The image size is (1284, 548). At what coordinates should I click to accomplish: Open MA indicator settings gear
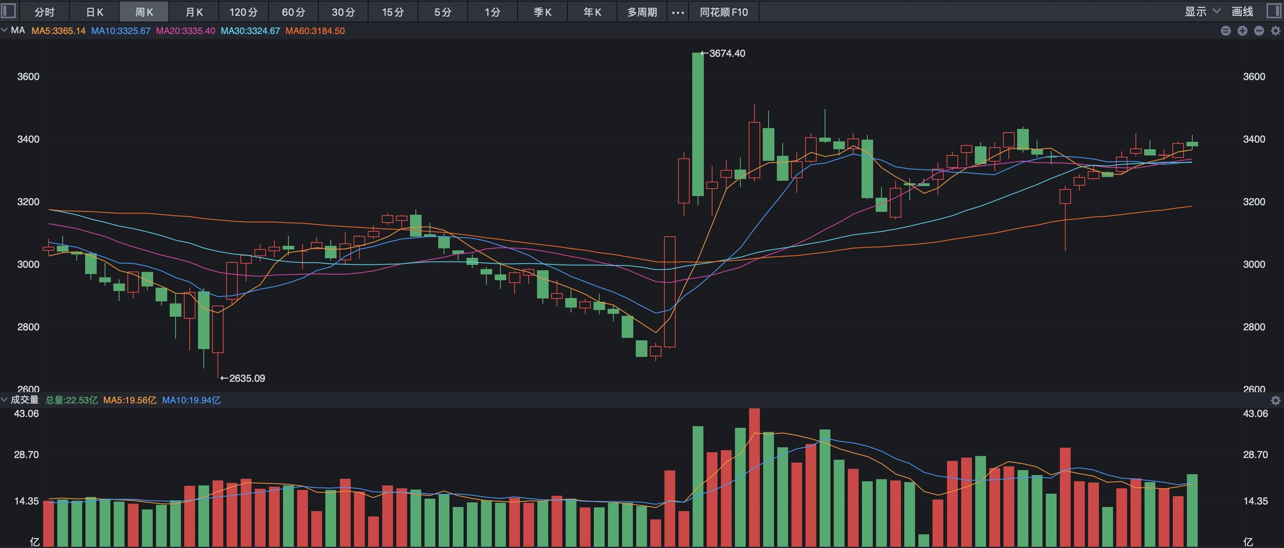click(x=1276, y=31)
